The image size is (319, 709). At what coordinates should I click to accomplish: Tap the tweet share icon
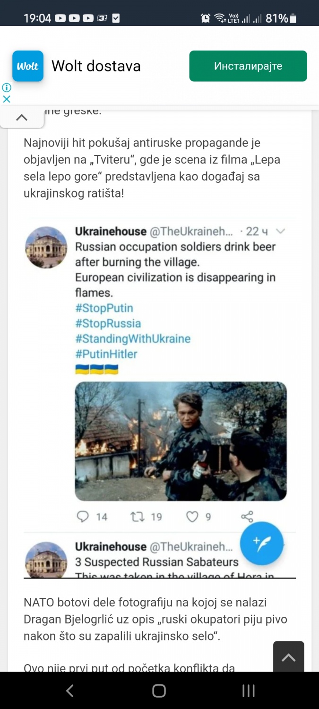tap(247, 517)
